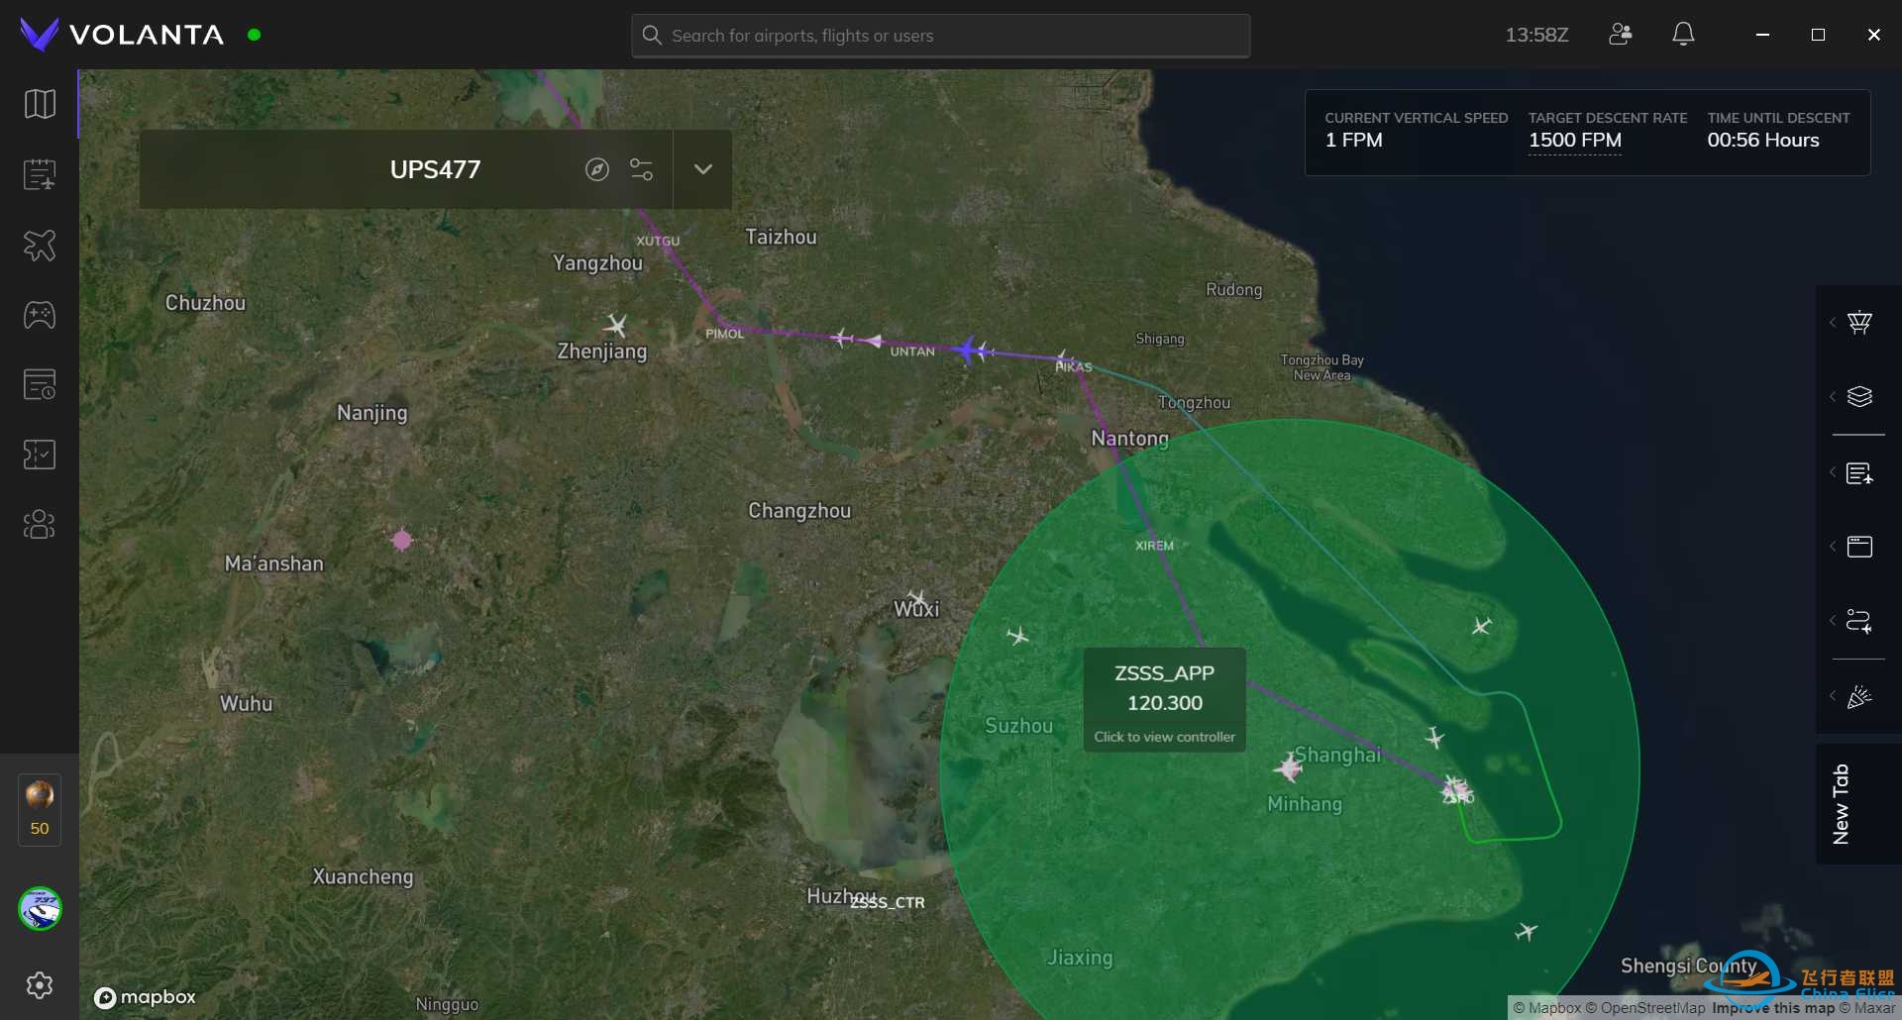Open the aircraft fleet icon
This screenshot has height=1020, width=1902.
(x=40, y=245)
